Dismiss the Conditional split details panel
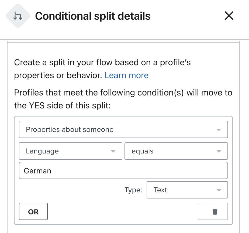 click(229, 16)
